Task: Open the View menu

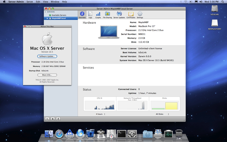Action: click(x=45, y=1)
